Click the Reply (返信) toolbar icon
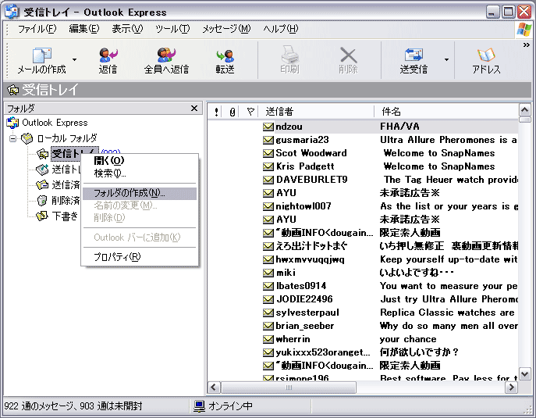Screen dimensions: 536x418 (108, 55)
